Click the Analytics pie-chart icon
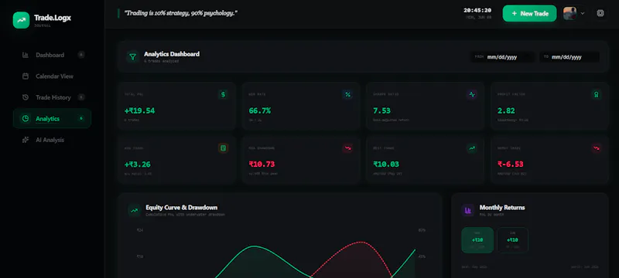 pos(26,118)
